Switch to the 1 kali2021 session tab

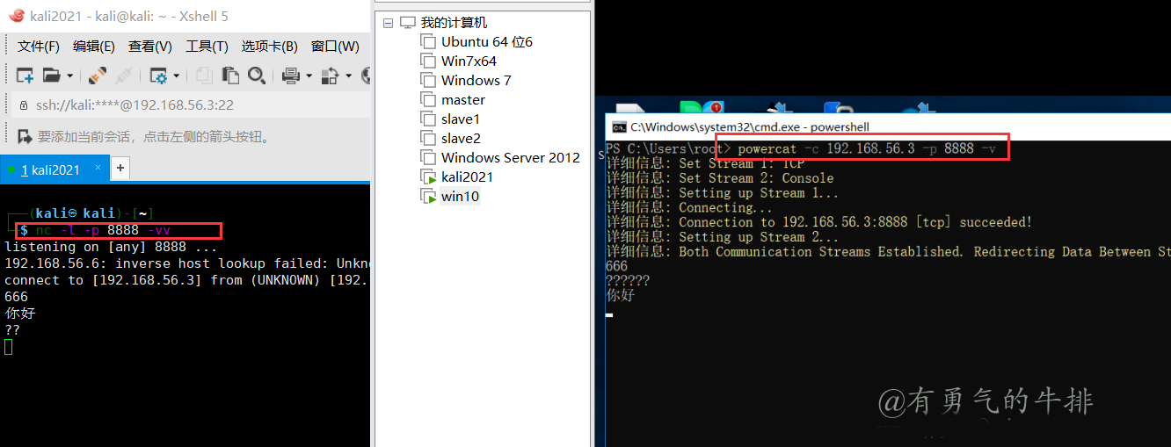tap(51, 169)
